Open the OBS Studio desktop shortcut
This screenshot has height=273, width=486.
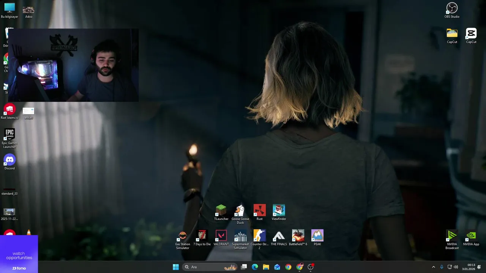452,11
